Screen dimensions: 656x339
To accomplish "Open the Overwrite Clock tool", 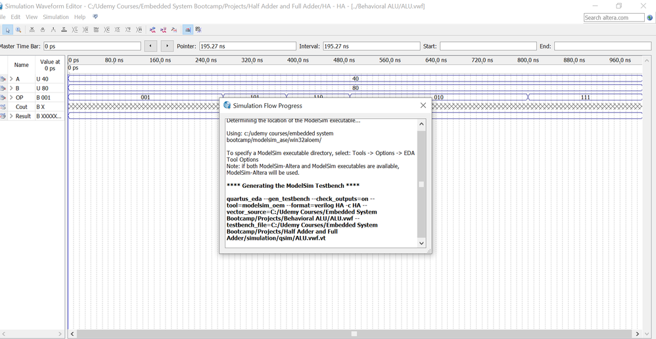I will [x=118, y=30].
